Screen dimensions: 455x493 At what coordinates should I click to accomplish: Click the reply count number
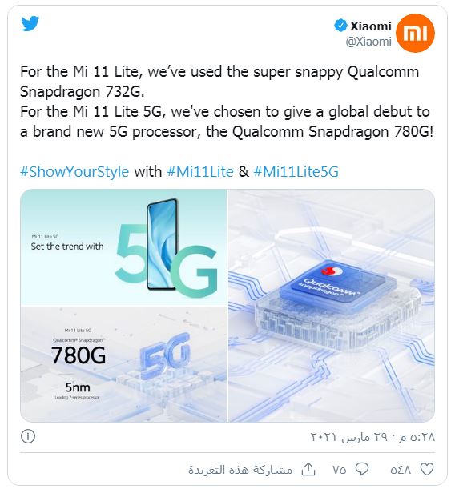tap(339, 470)
